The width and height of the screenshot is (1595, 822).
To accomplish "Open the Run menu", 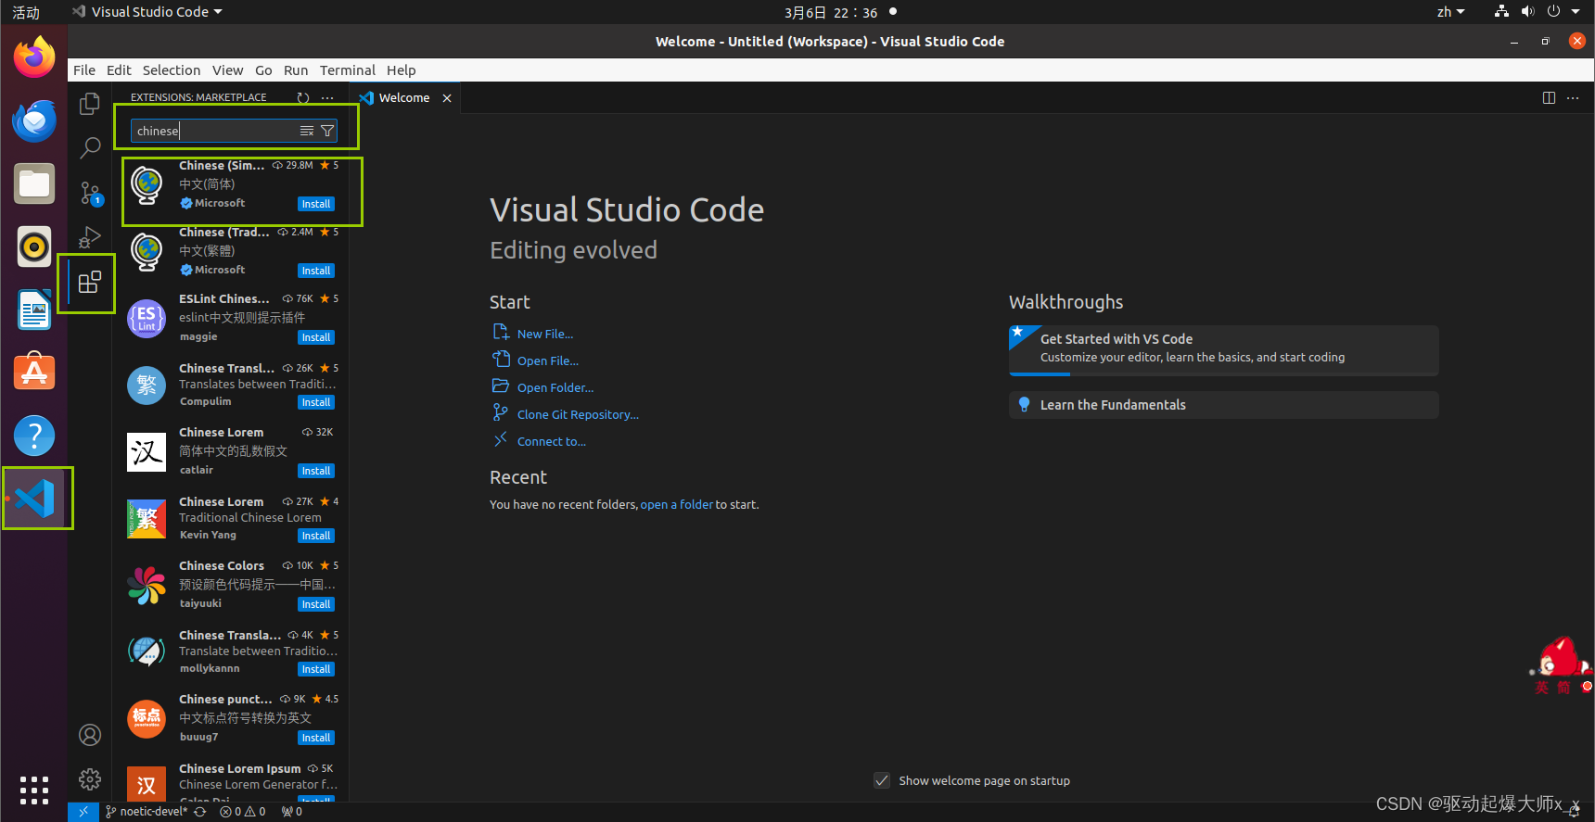I will pos(296,70).
